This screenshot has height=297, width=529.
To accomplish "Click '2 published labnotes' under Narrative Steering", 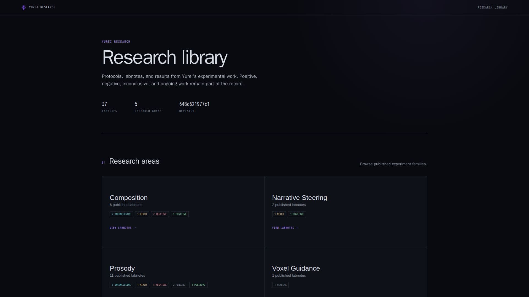I will coord(289,205).
